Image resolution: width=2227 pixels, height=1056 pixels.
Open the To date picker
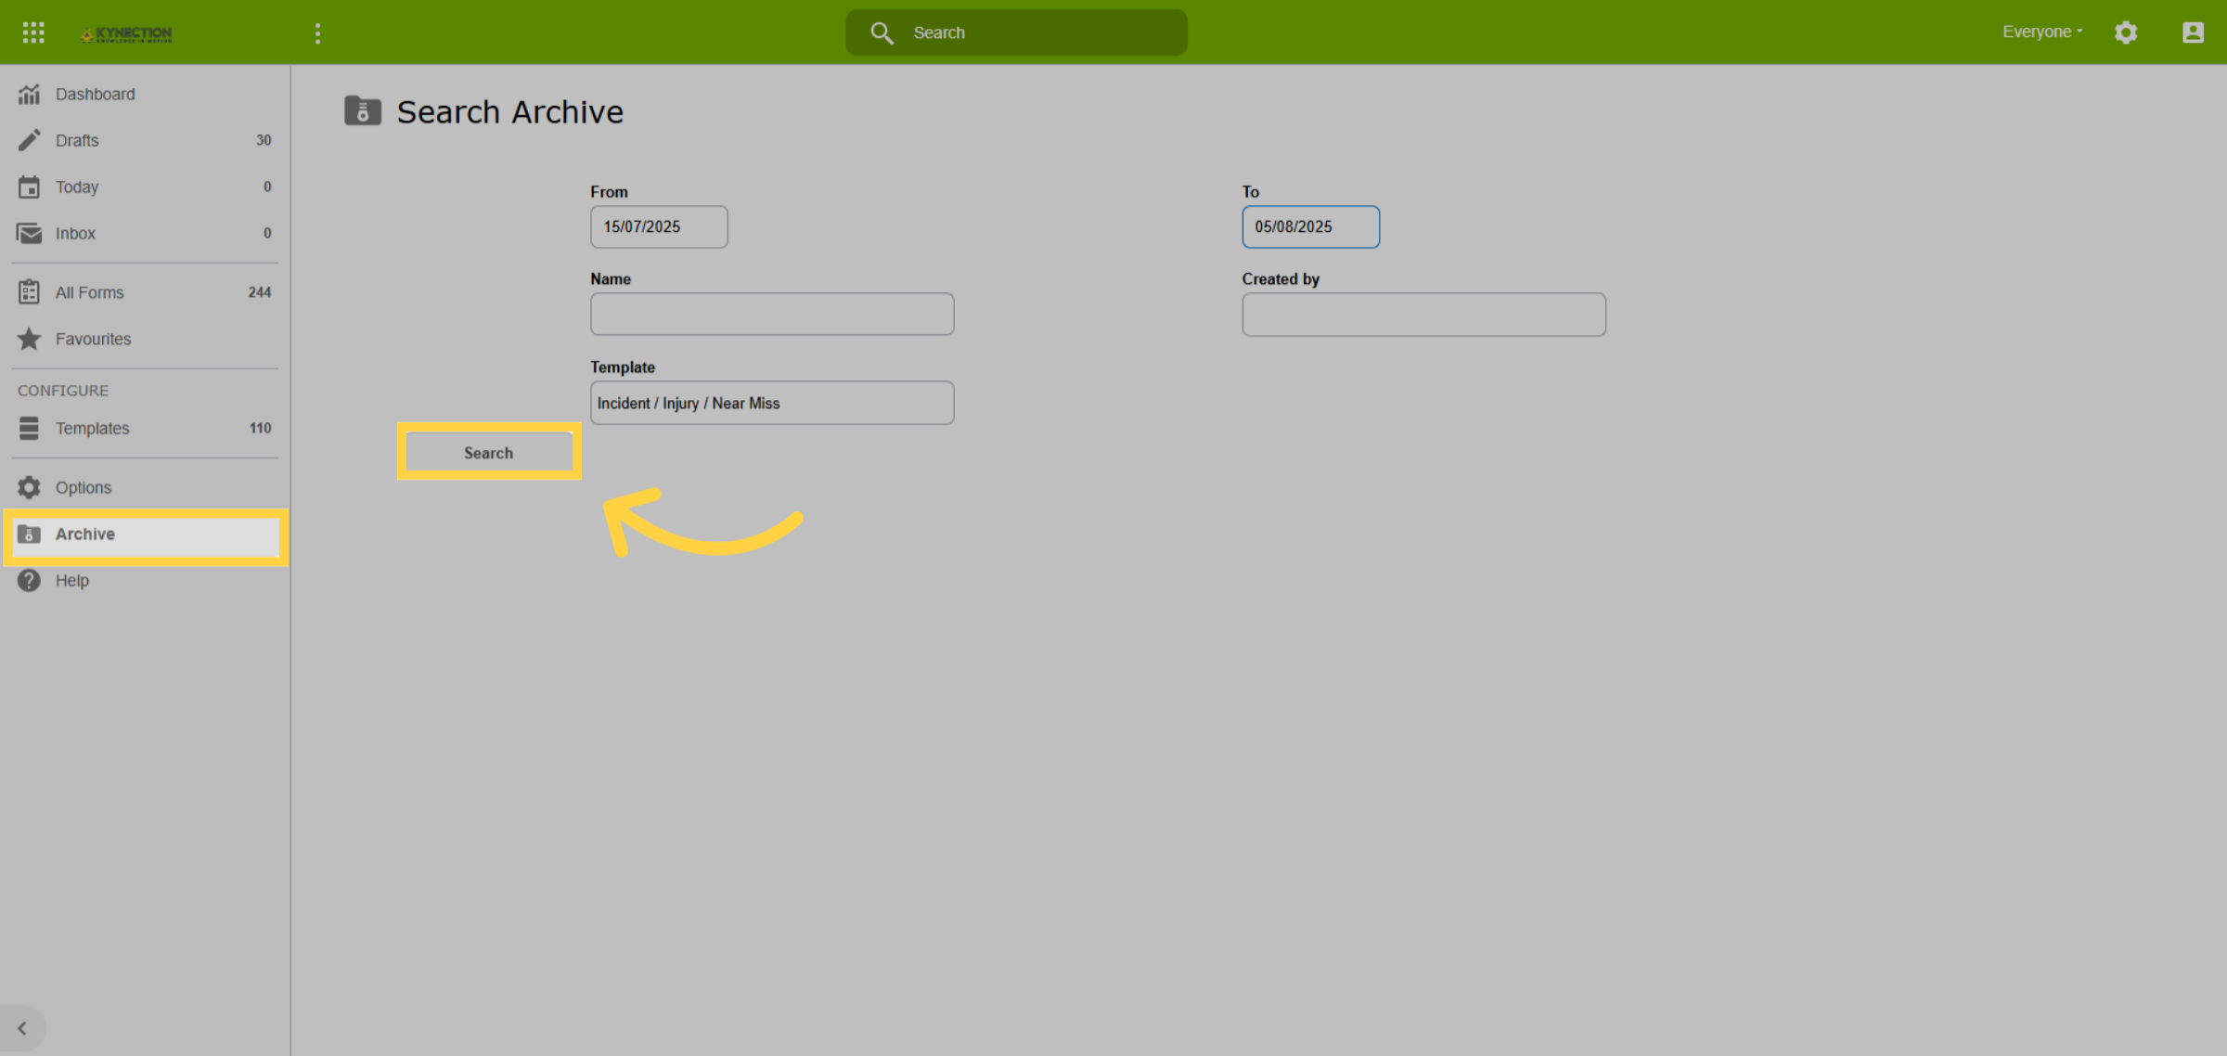pos(1310,226)
